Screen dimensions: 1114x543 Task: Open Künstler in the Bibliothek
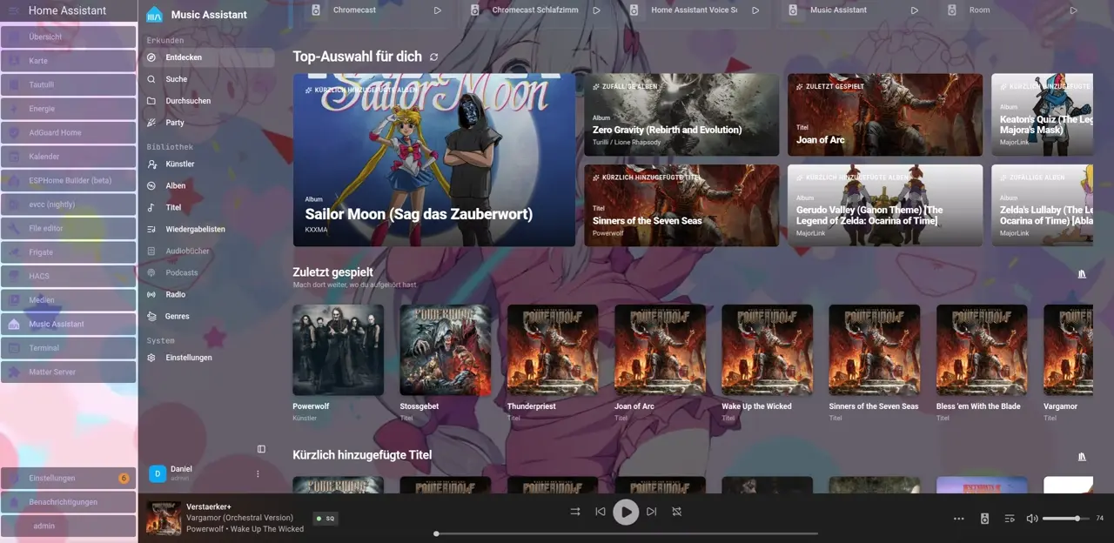tap(207, 164)
